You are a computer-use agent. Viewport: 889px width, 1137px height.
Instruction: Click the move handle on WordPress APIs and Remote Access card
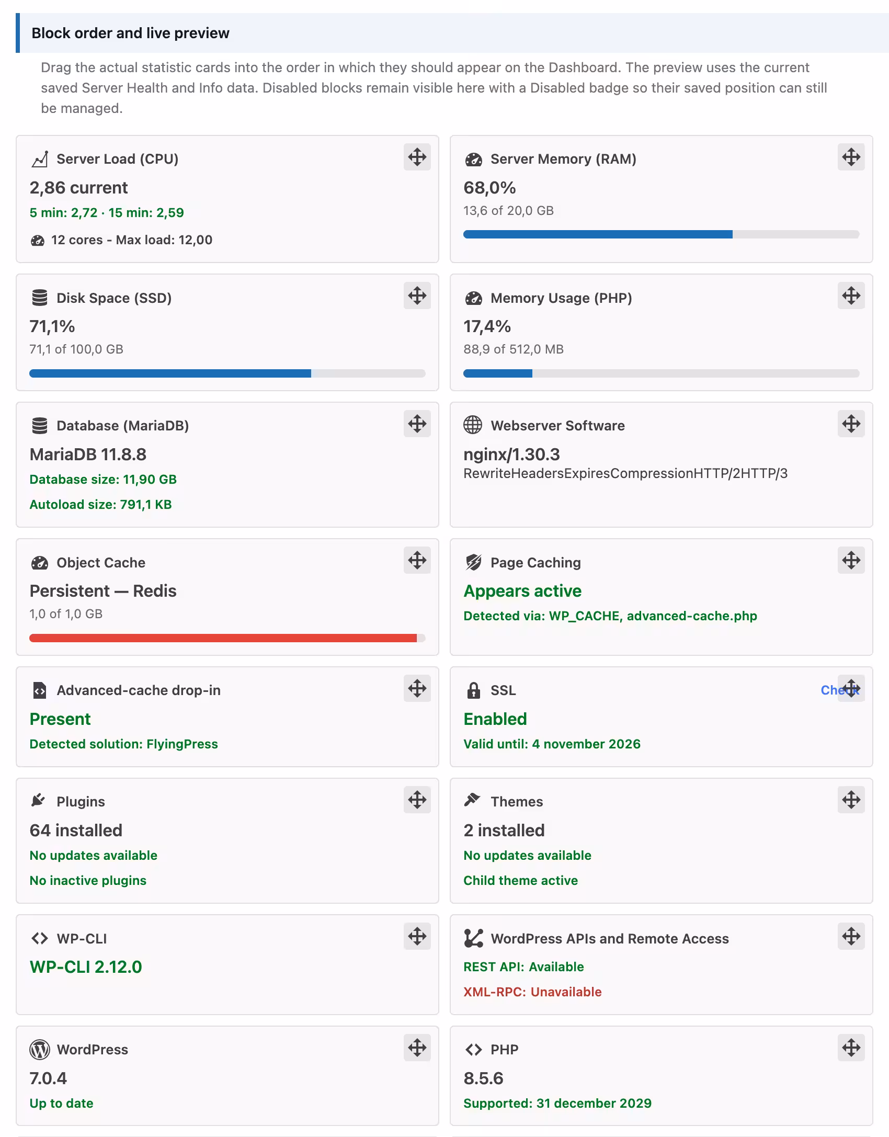coord(851,936)
